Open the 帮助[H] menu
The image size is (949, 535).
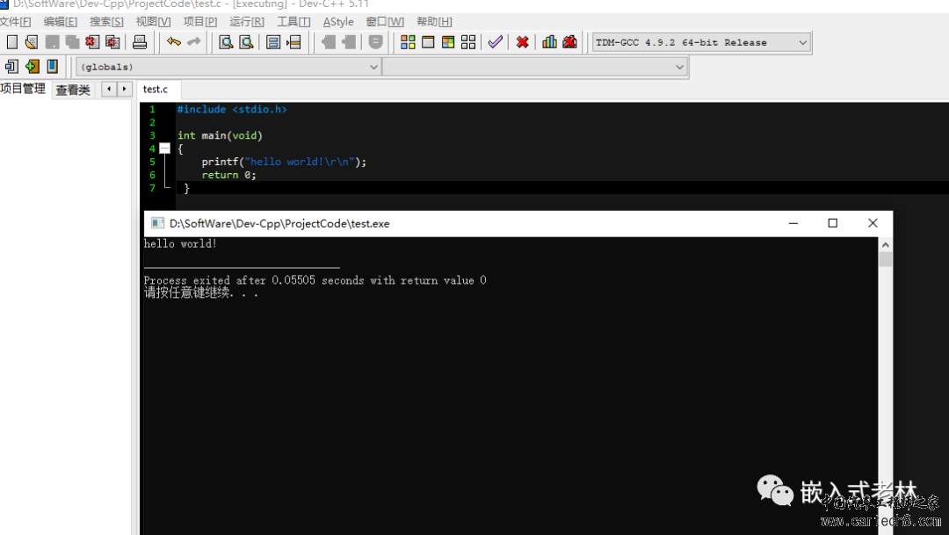(x=434, y=22)
